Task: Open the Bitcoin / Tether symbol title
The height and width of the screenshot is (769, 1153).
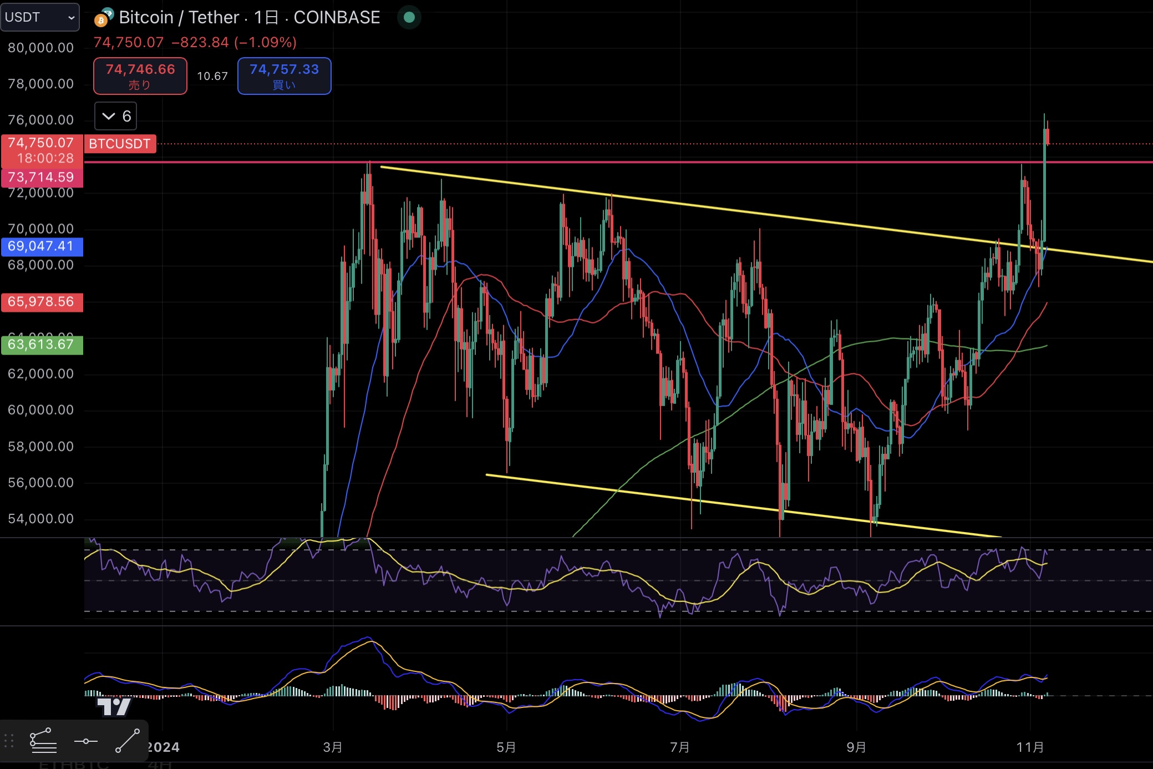Action: click(179, 18)
